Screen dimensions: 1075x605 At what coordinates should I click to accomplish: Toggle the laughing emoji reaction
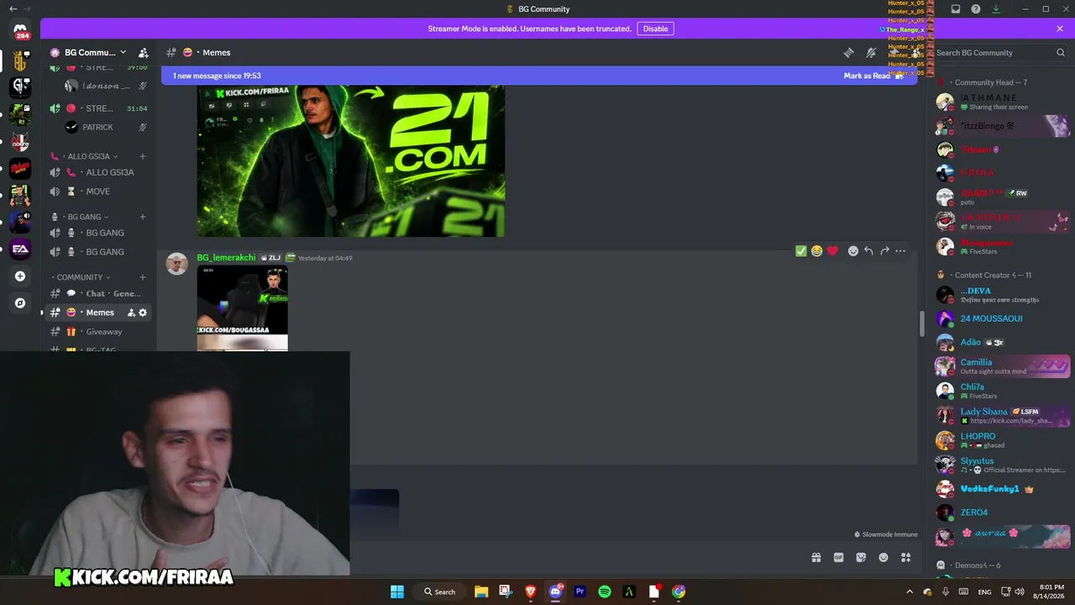[x=816, y=250]
